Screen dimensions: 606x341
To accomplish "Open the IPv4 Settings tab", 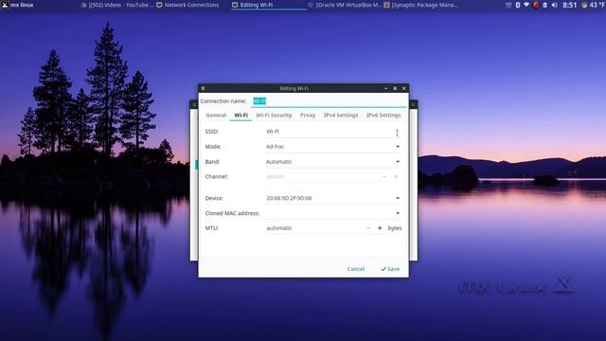I will click(341, 116).
